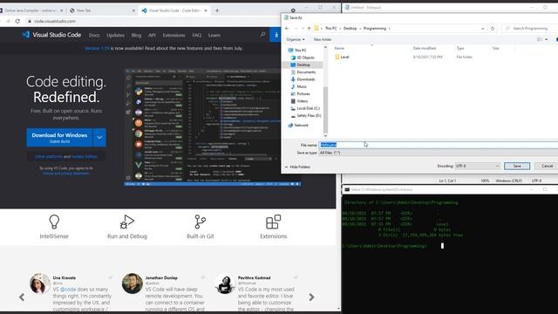558x314 pixels.
Task: Close the Online Java Compiler tab
Action: point(61,10)
